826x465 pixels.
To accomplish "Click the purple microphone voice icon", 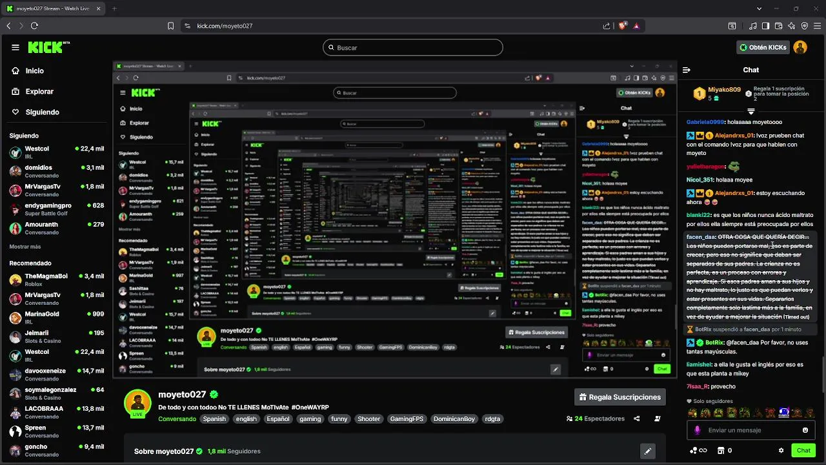I will pos(697,430).
